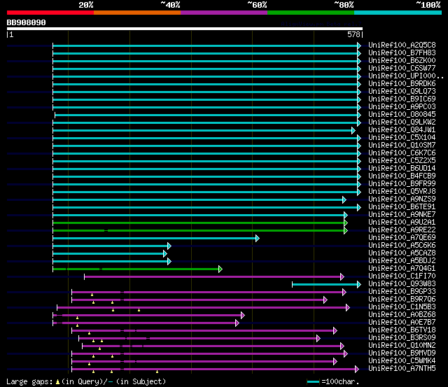The image size is (448, 387).
Task: Click the arrowhead ending the Q84JW1 alignment
Action: point(353,131)
